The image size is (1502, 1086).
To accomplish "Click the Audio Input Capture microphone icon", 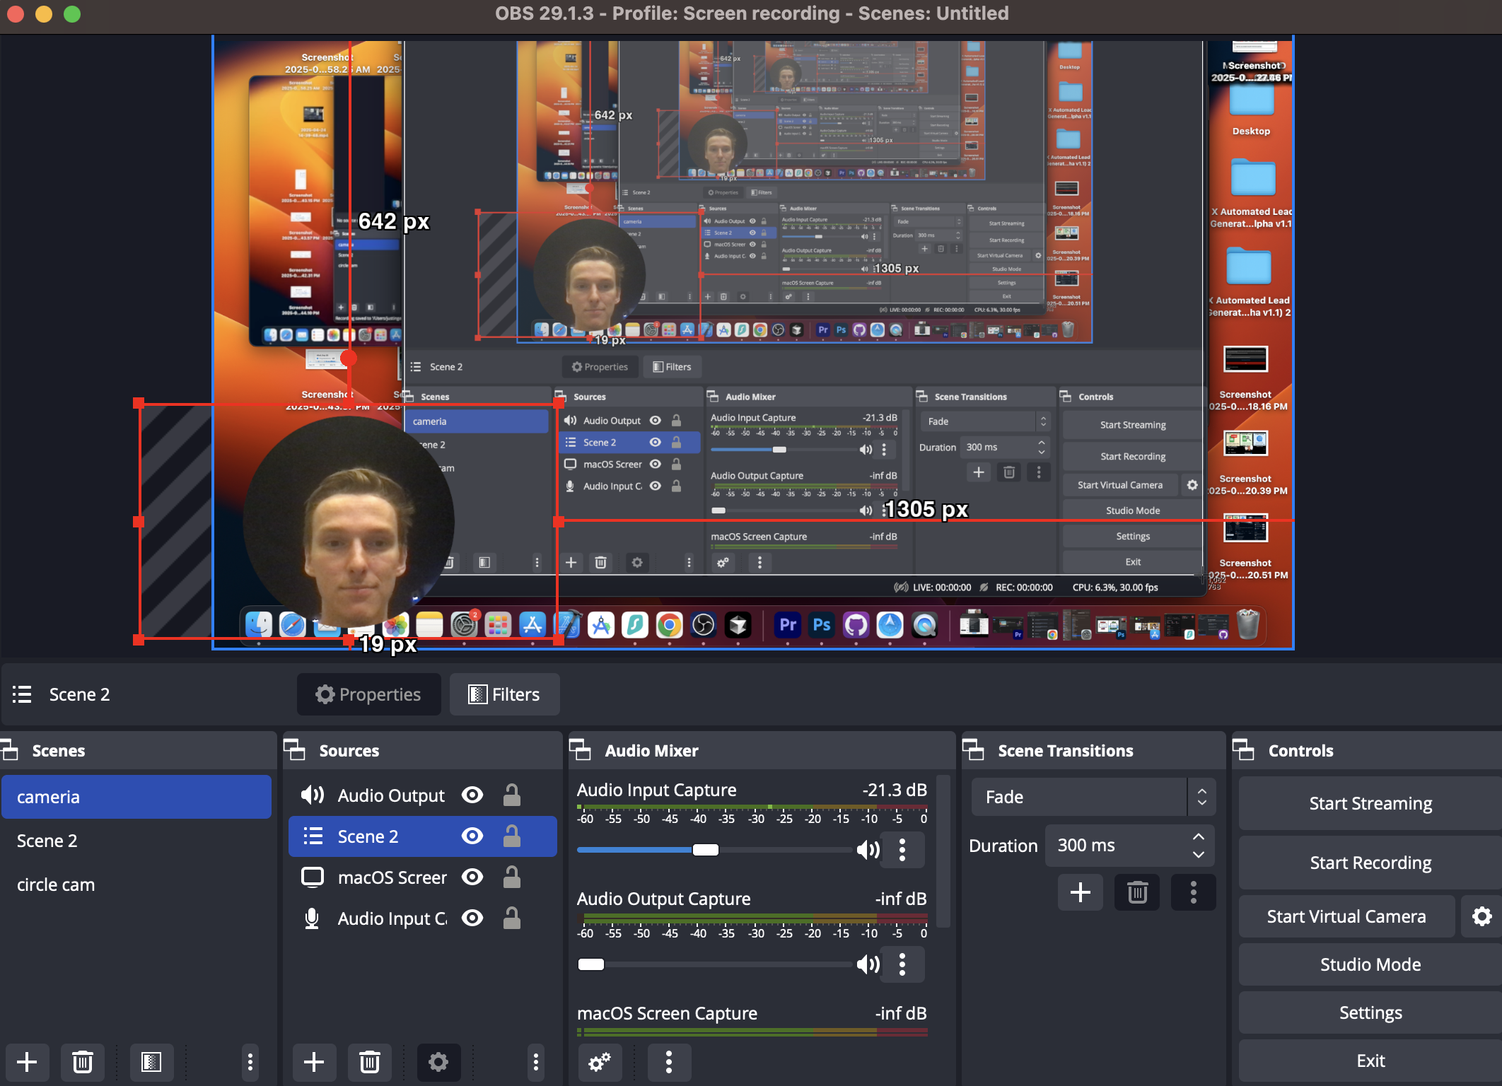I will click(312, 918).
